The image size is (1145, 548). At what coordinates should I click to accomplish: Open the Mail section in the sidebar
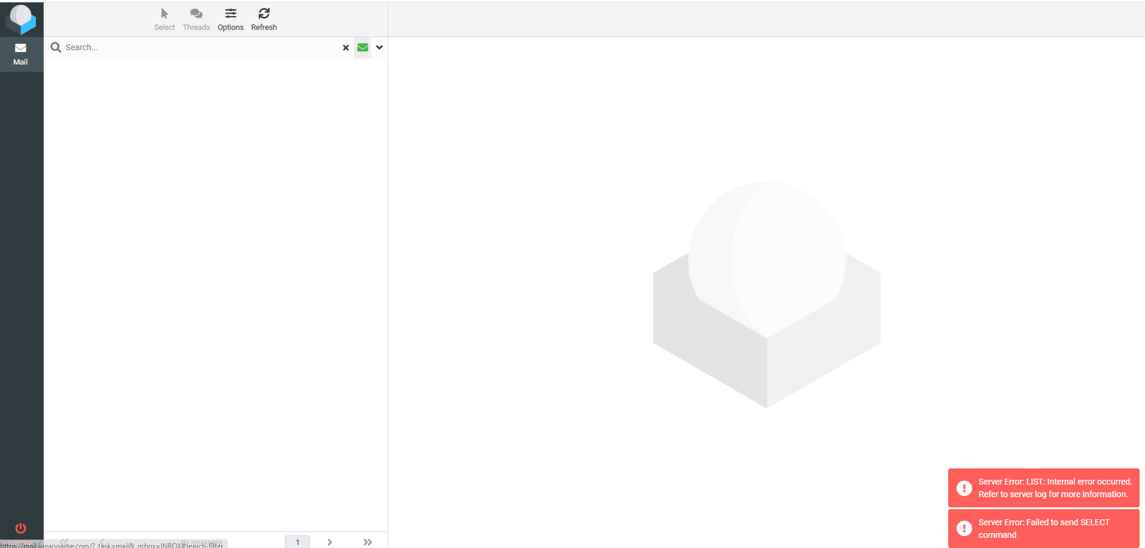21,54
